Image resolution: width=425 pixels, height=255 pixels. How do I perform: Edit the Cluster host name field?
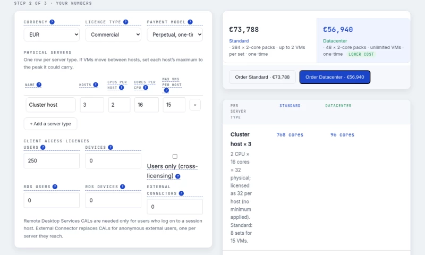50,105
